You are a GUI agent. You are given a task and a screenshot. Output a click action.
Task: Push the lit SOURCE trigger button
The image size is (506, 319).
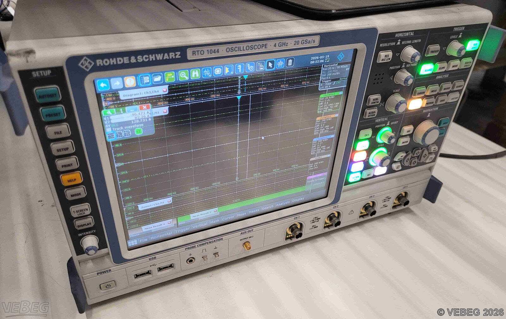[426, 70]
